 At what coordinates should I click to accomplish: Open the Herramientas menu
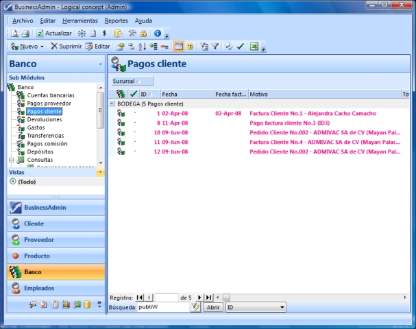[x=79, y=21]
